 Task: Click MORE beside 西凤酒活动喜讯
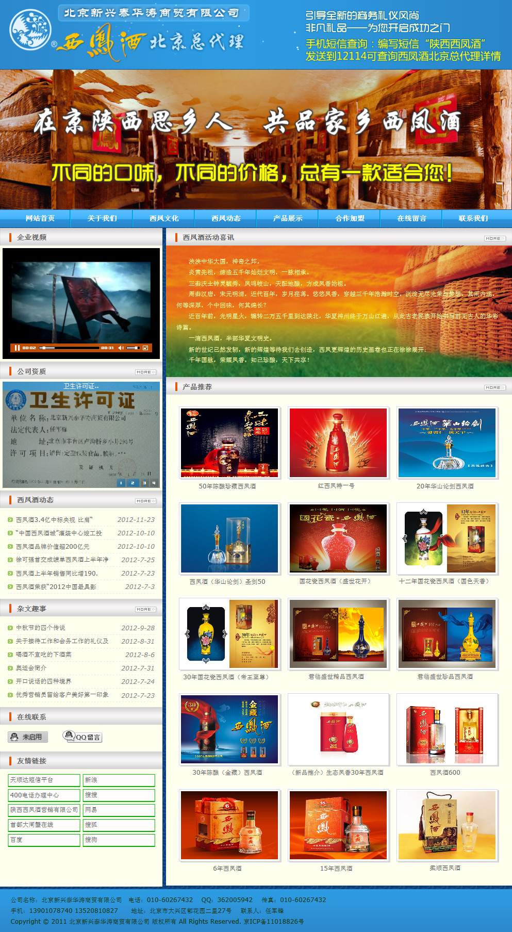point(495,238)
